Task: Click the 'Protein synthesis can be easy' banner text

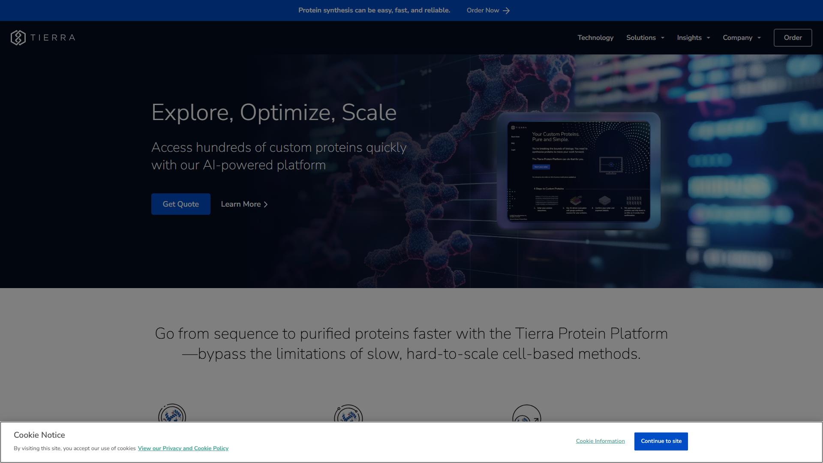Action: pyautogui.click(x=374, y=11)
